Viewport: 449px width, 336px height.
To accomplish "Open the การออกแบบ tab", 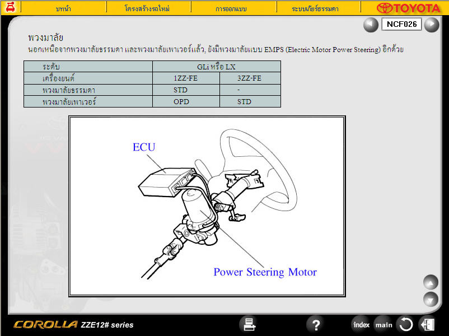I will point(231,8).
